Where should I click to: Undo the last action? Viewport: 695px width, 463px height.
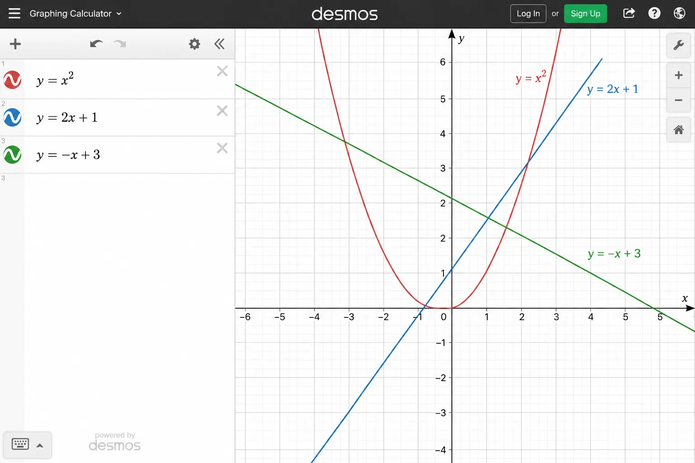tap(96, 44)
